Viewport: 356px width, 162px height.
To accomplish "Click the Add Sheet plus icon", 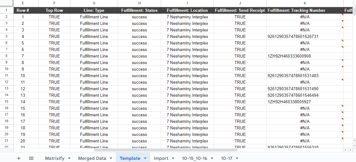I will [19, 158].
